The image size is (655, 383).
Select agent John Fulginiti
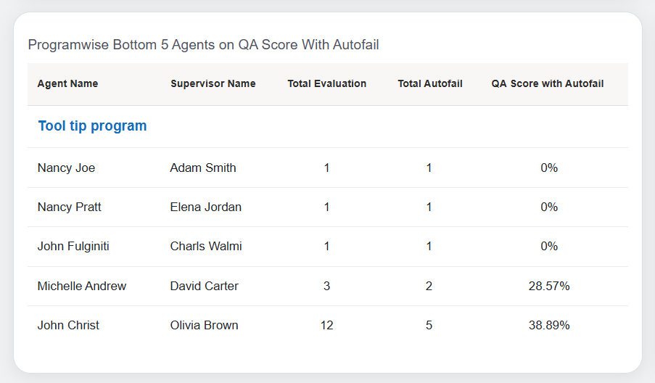point(73,246)
